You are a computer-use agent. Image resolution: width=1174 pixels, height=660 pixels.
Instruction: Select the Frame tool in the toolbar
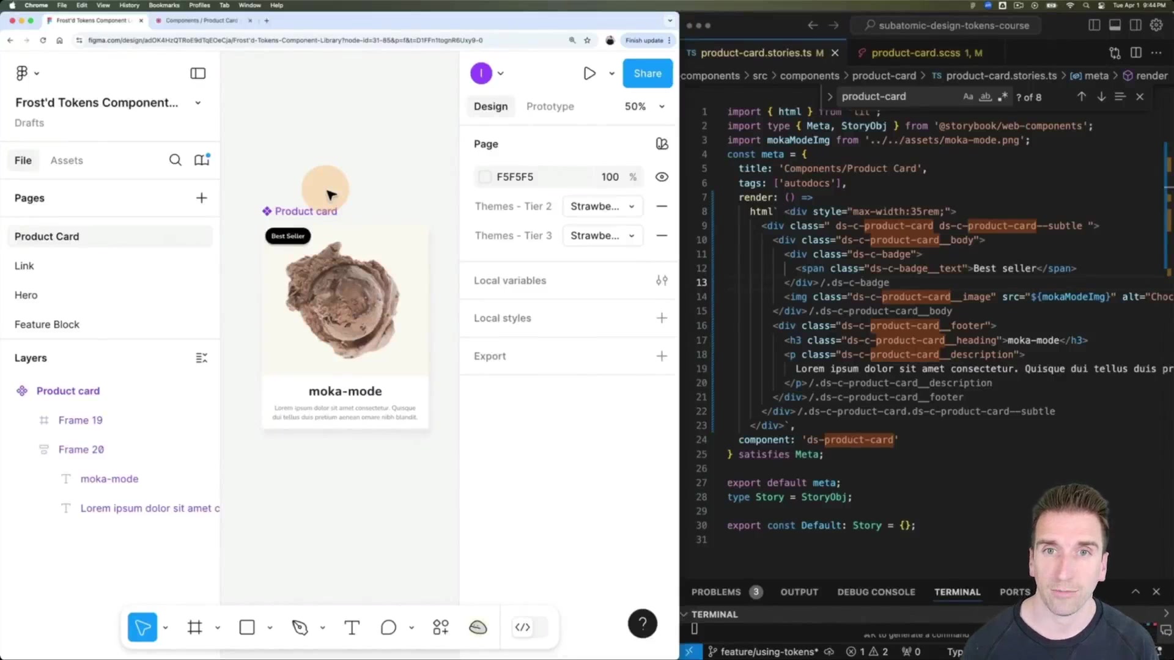pyautogui.click(x=195, y=627)
